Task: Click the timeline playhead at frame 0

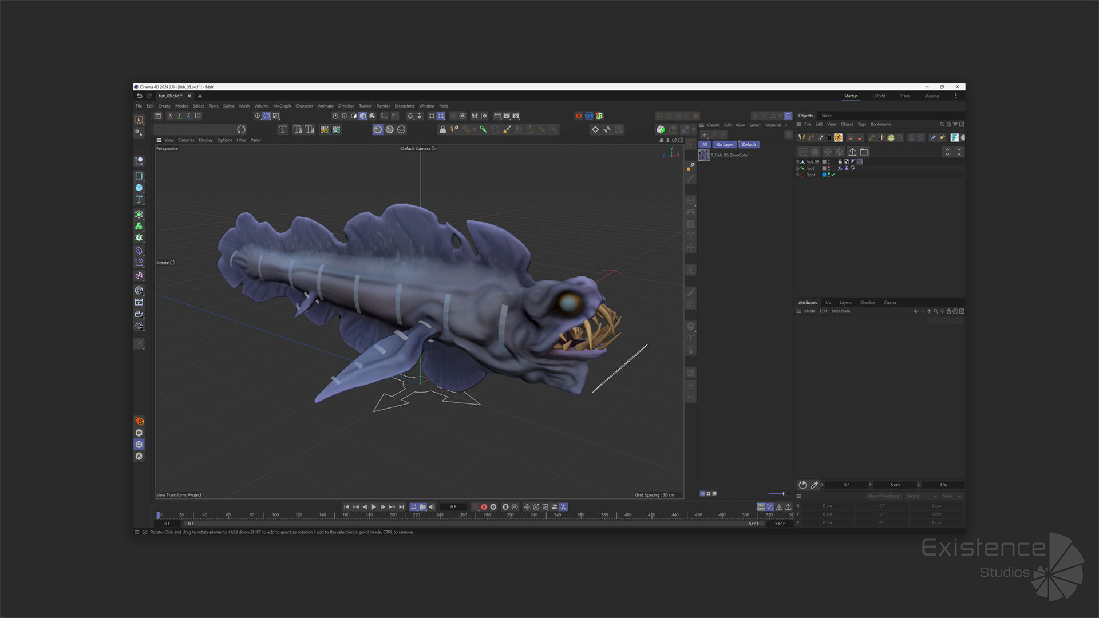Action: click(x=159, y=515)
